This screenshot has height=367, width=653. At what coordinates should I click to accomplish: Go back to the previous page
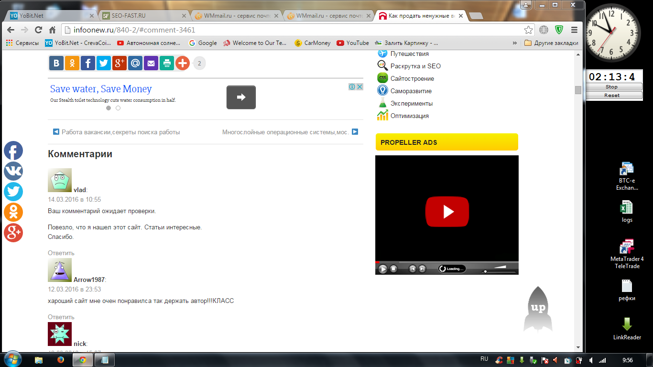point(11,30)
